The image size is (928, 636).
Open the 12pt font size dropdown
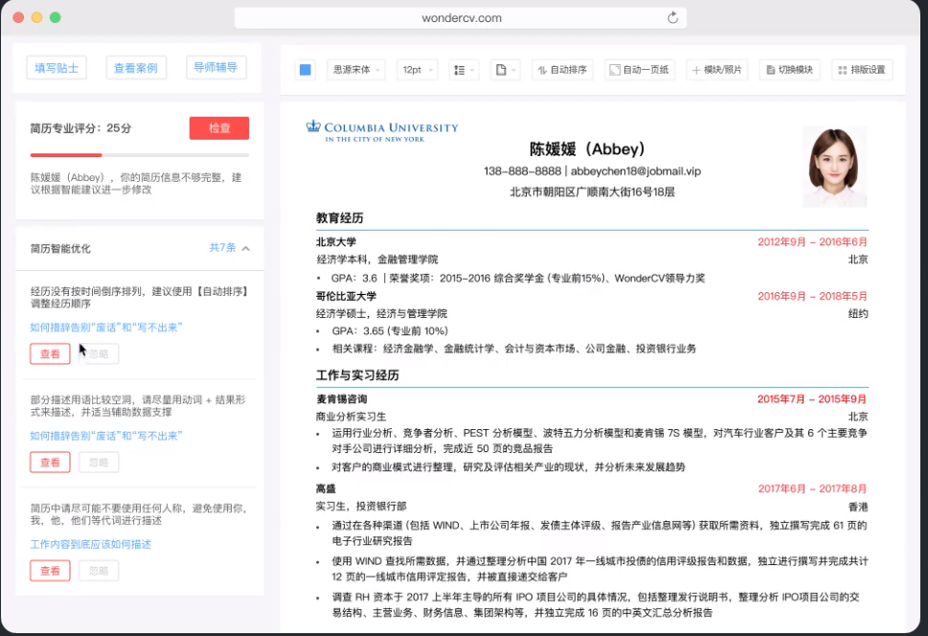coord(418,70)
